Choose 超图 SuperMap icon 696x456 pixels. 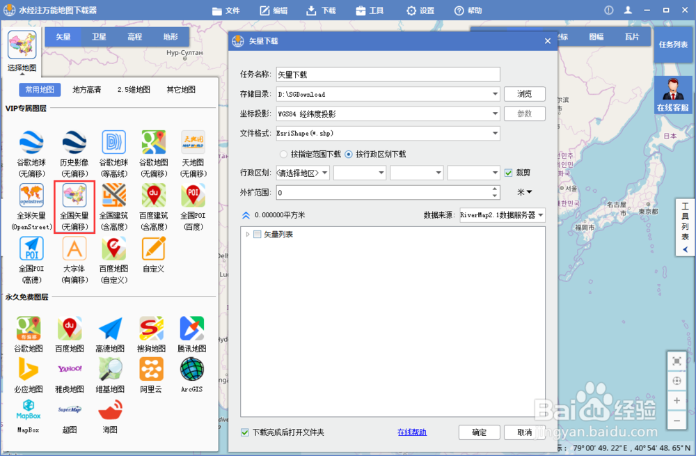[70, 409]
